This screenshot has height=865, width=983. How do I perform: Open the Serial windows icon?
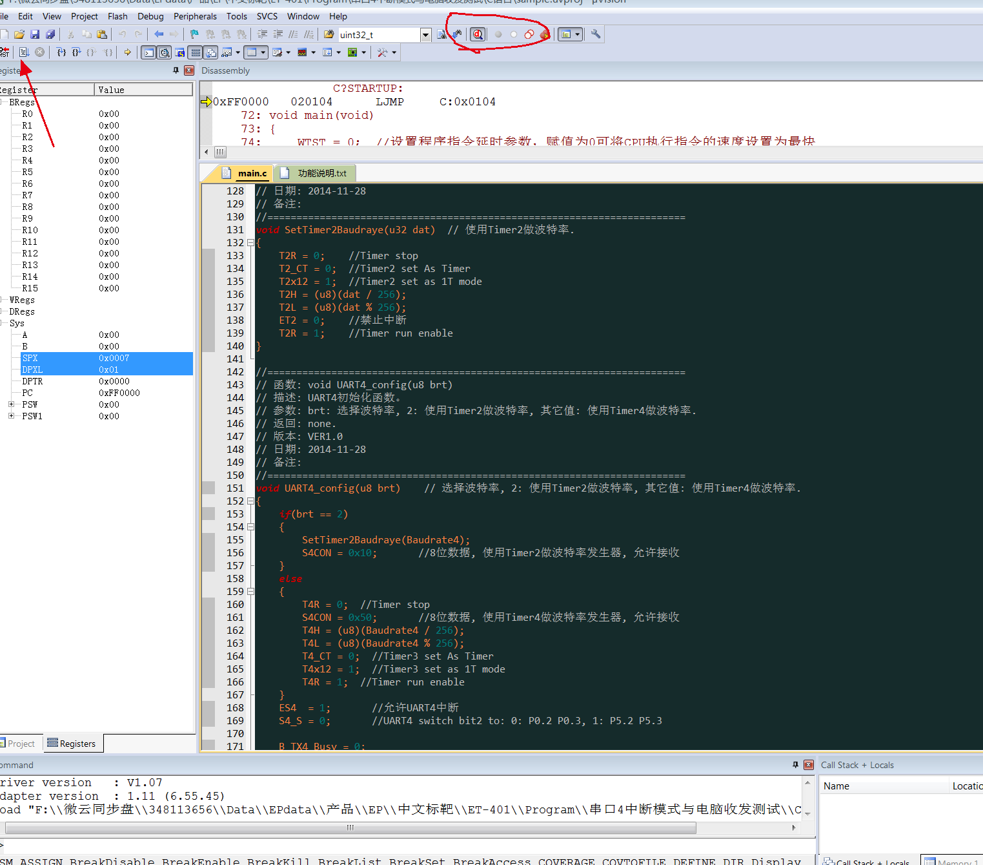(x=277, y=52)
